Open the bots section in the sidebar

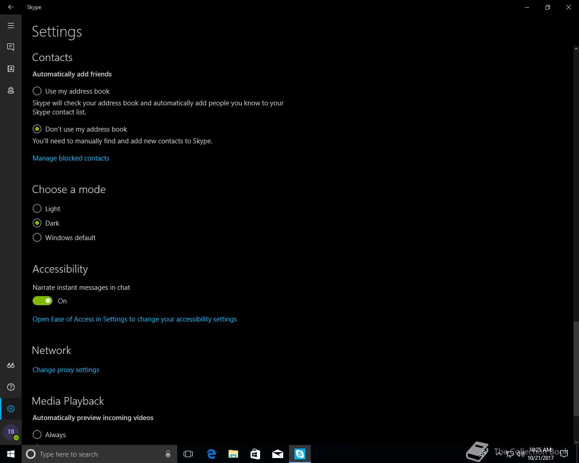pyautogui.click(x=11, y=90)
